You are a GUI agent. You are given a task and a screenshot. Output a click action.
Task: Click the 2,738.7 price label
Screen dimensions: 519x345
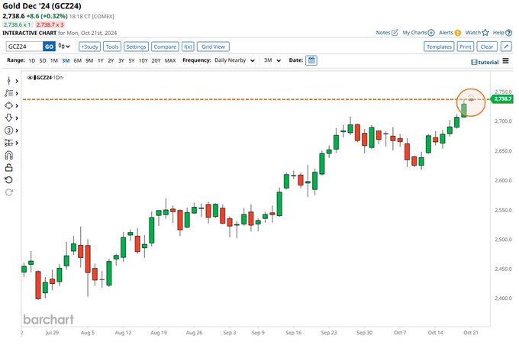[x=501, y=99]
